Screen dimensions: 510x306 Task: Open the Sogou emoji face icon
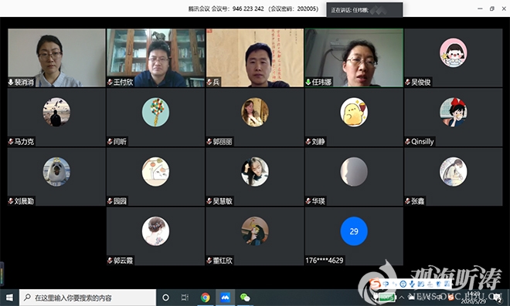point(403,284)
